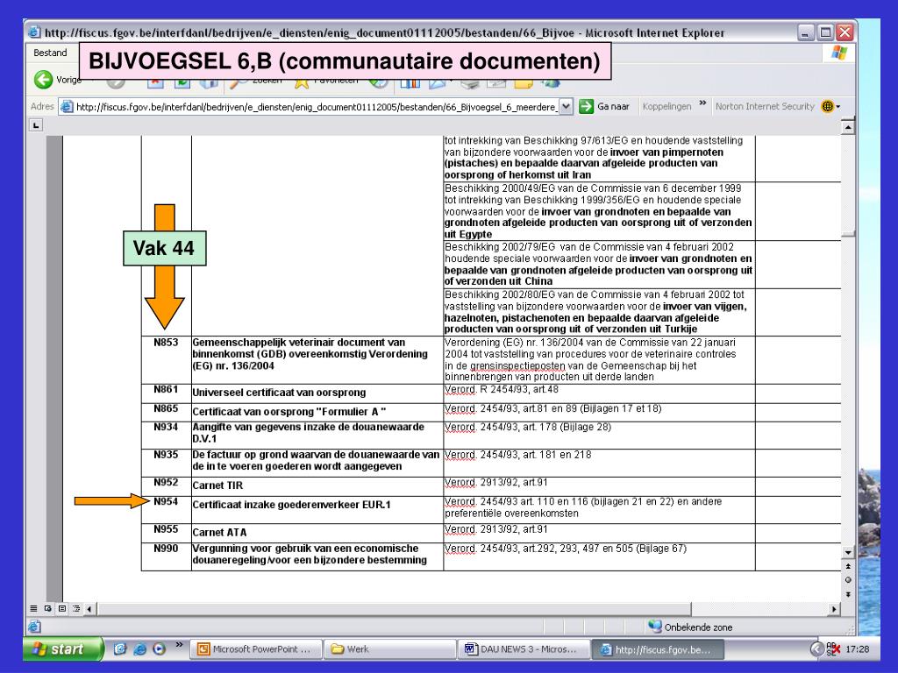Open the Select Browse Object circle button
898x673 pixels.
click(x=848, y=580)
